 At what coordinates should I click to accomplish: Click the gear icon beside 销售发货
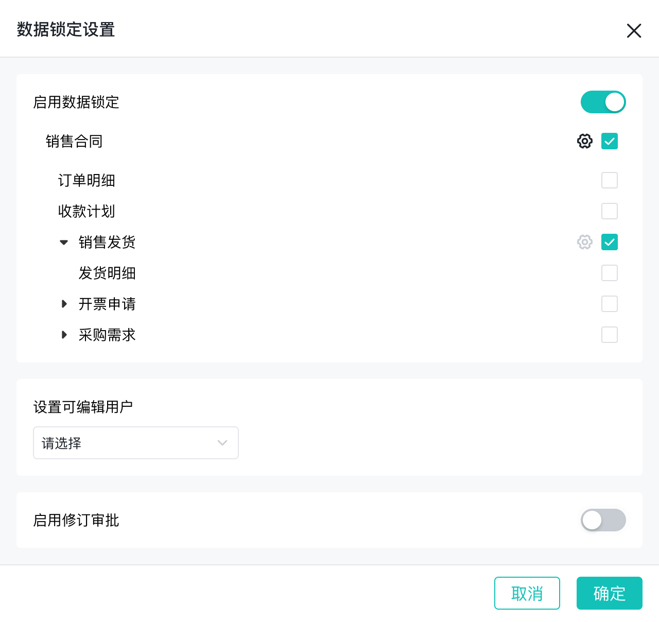[x=585, y=242]
